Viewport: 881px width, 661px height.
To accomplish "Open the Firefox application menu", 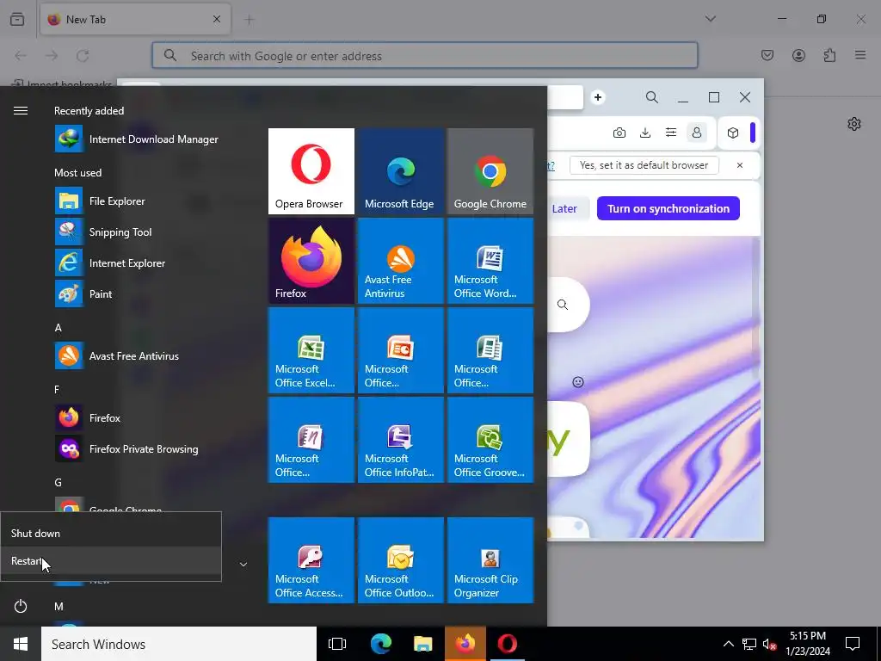I will click(x=860, y=55).
